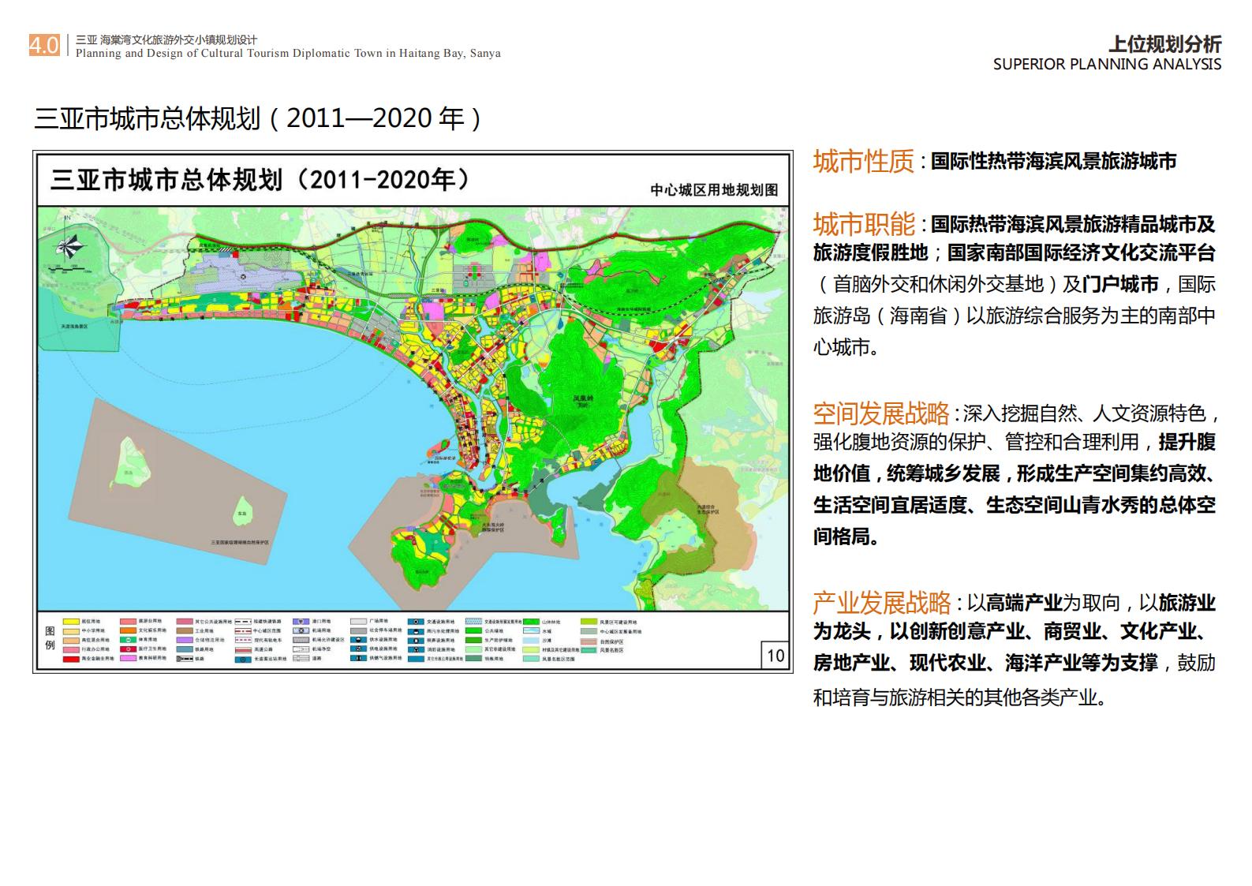Click the slide heading 三亚市城市总体规划（2011—2020 年）
This screenshot has width=1252, height=886.
point(259,118)
